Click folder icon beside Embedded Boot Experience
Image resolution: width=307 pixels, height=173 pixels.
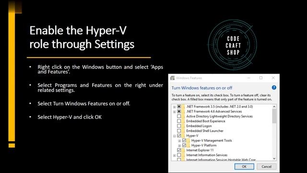(x=183, y=121)
